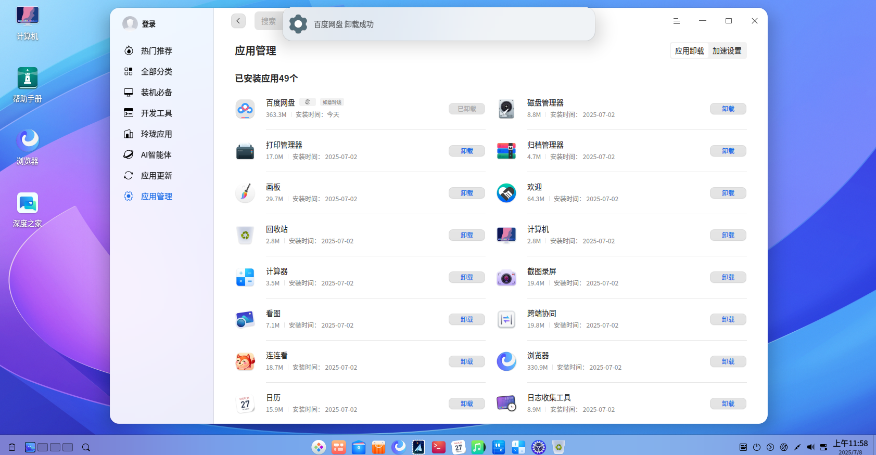Screen dimensions: 876x455
Task: Switch to 加速设置 tab
Action: (x=727, y=50)
